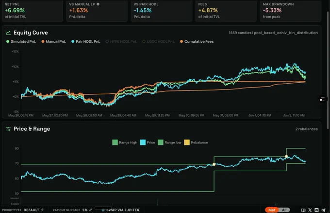Screen dimensions: 330x213
Task: Click the +10% equity axis label
Action: click(15, 67)
